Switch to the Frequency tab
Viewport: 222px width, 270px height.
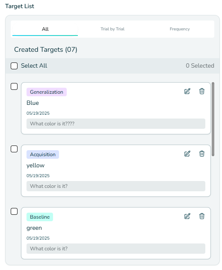click(180, 29)
